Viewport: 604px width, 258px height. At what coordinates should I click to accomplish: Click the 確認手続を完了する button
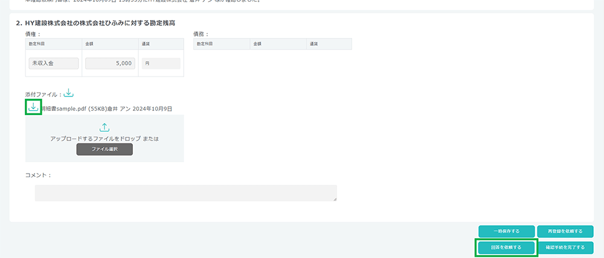[x=565, y=248]
